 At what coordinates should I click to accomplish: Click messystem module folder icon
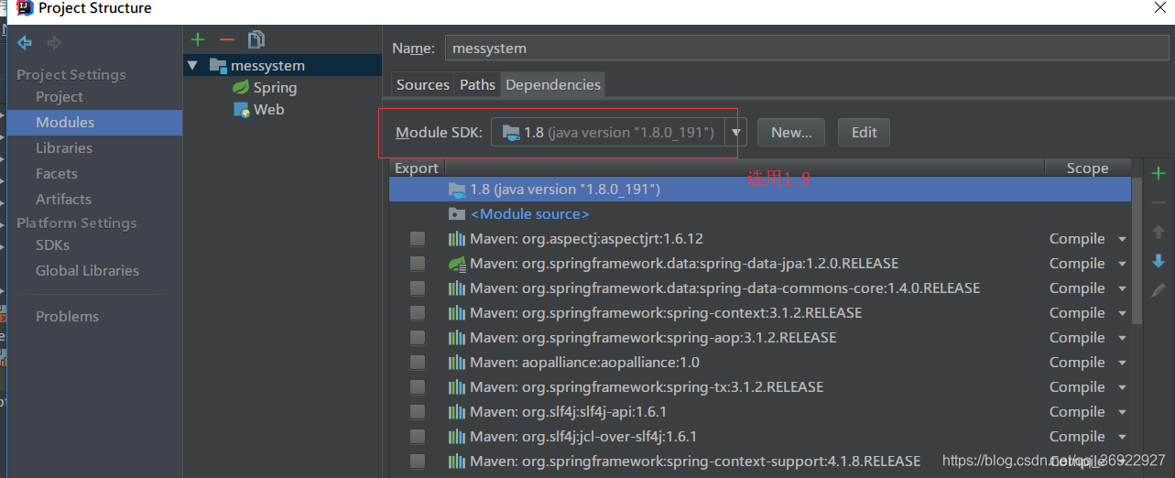[218, 65]
